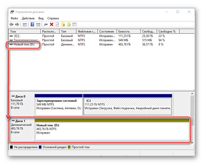Image resolution: width=203 pixels, height=164 pixels.
Task: Select the Диск 0 Базовый disk label
Action: [21, 105]
